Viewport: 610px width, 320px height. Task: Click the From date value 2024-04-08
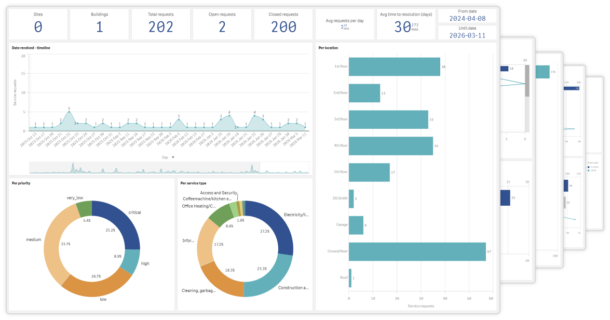coord(467,19)
